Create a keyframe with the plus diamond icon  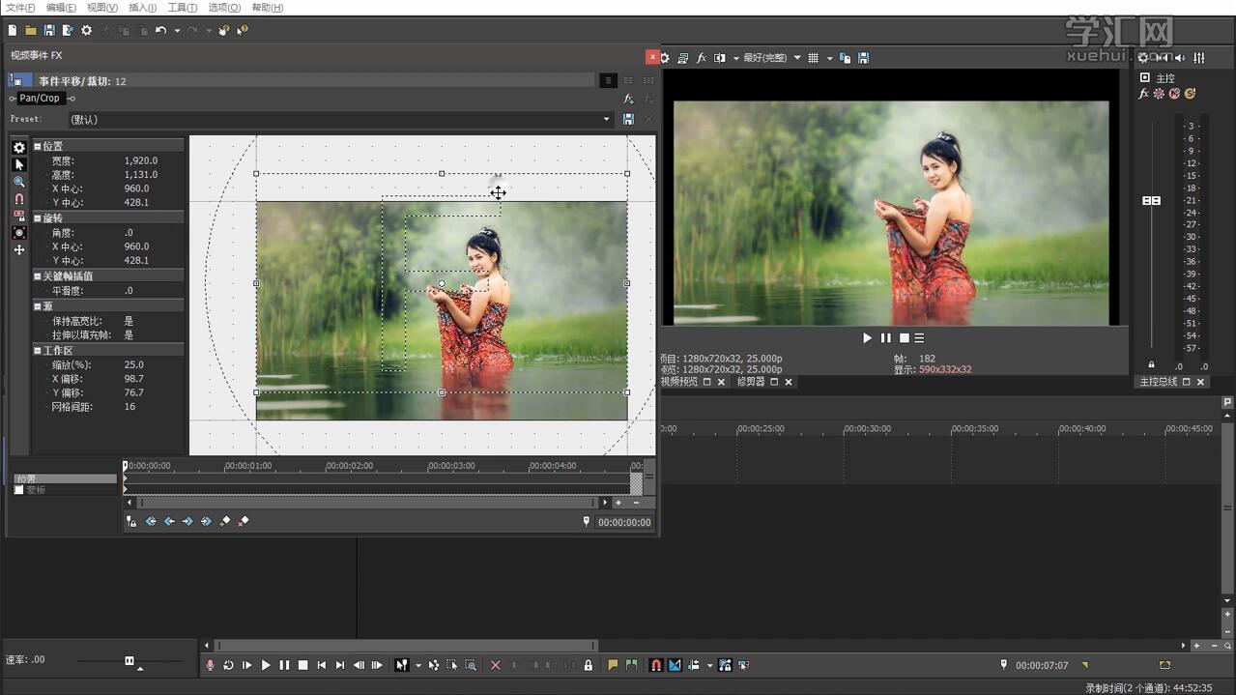pyautogui.click(x=225, y=521)
